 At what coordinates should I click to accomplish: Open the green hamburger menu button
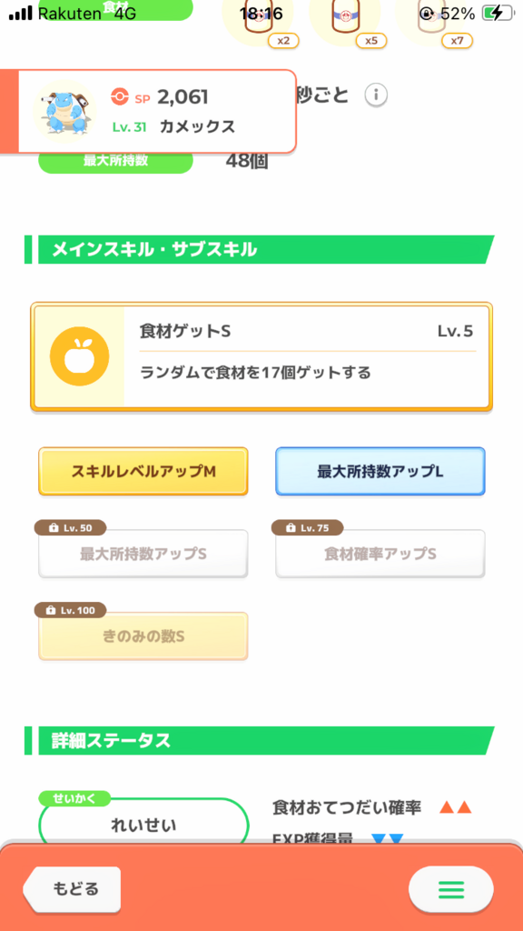450,889
